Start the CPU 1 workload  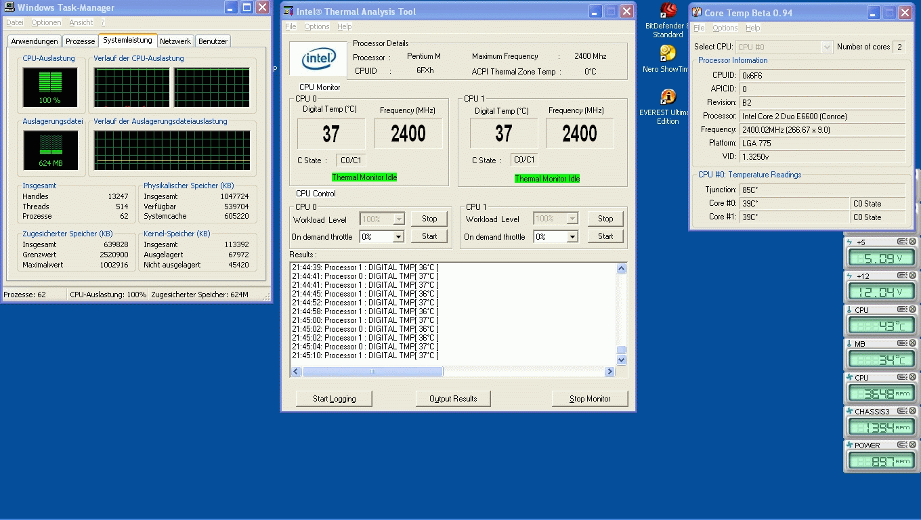(605, 236)
